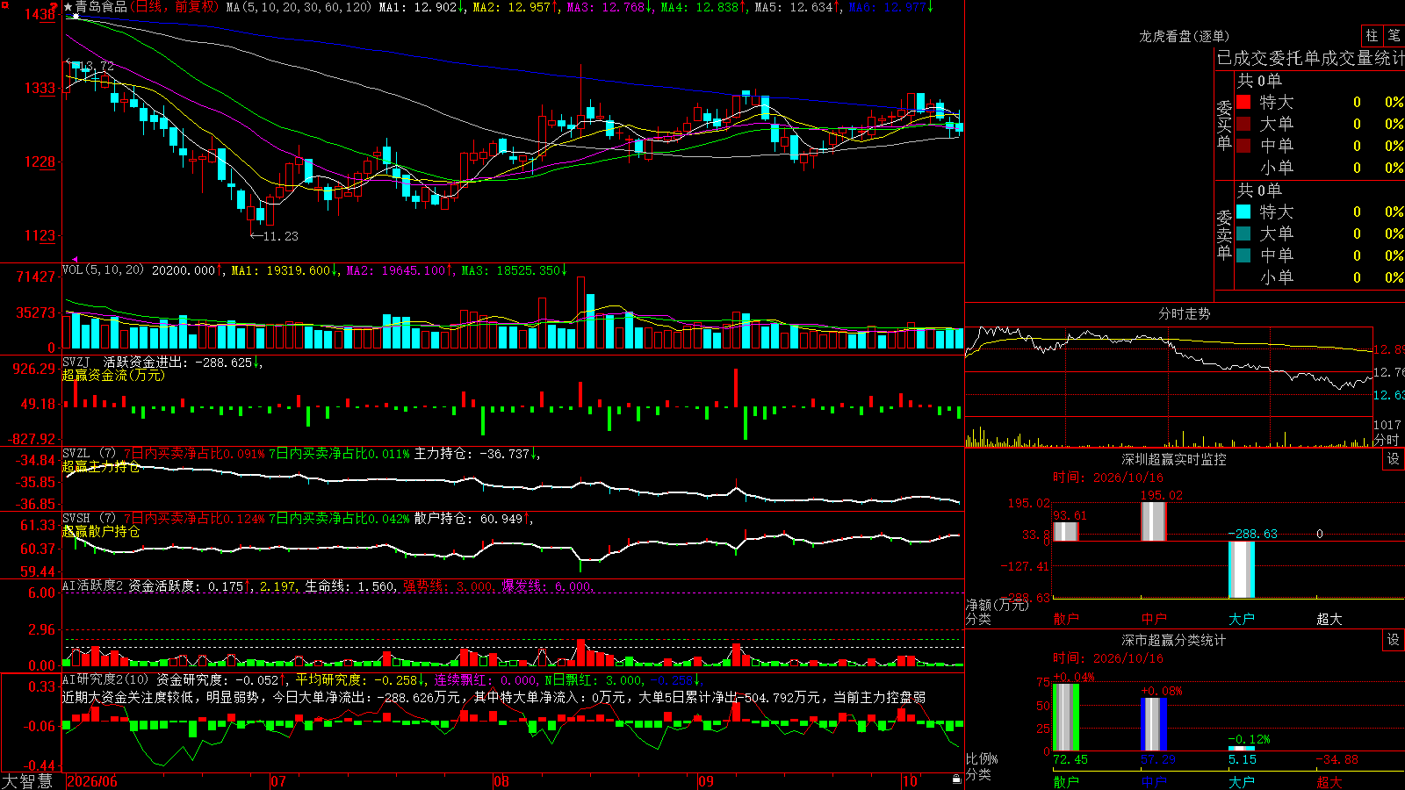Click the 大智慧 label at bottom left
Screen dimensions: 1405x790
27,781
